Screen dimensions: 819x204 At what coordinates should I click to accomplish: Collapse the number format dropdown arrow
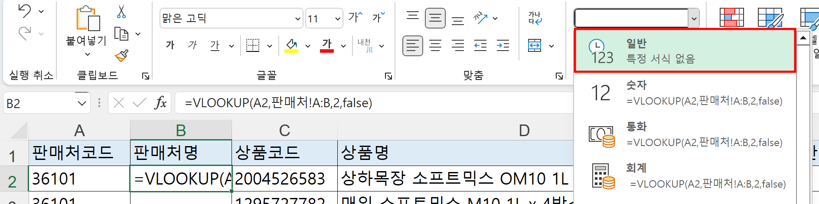694,19
